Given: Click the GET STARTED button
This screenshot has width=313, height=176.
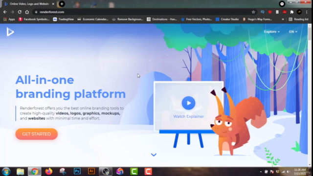Looking at the screenshot, I should point(37,134).
